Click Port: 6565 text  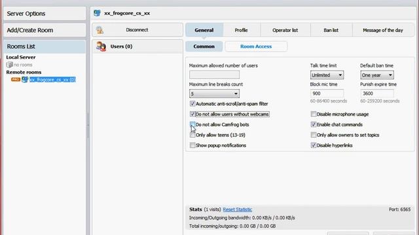pos(399,210)
